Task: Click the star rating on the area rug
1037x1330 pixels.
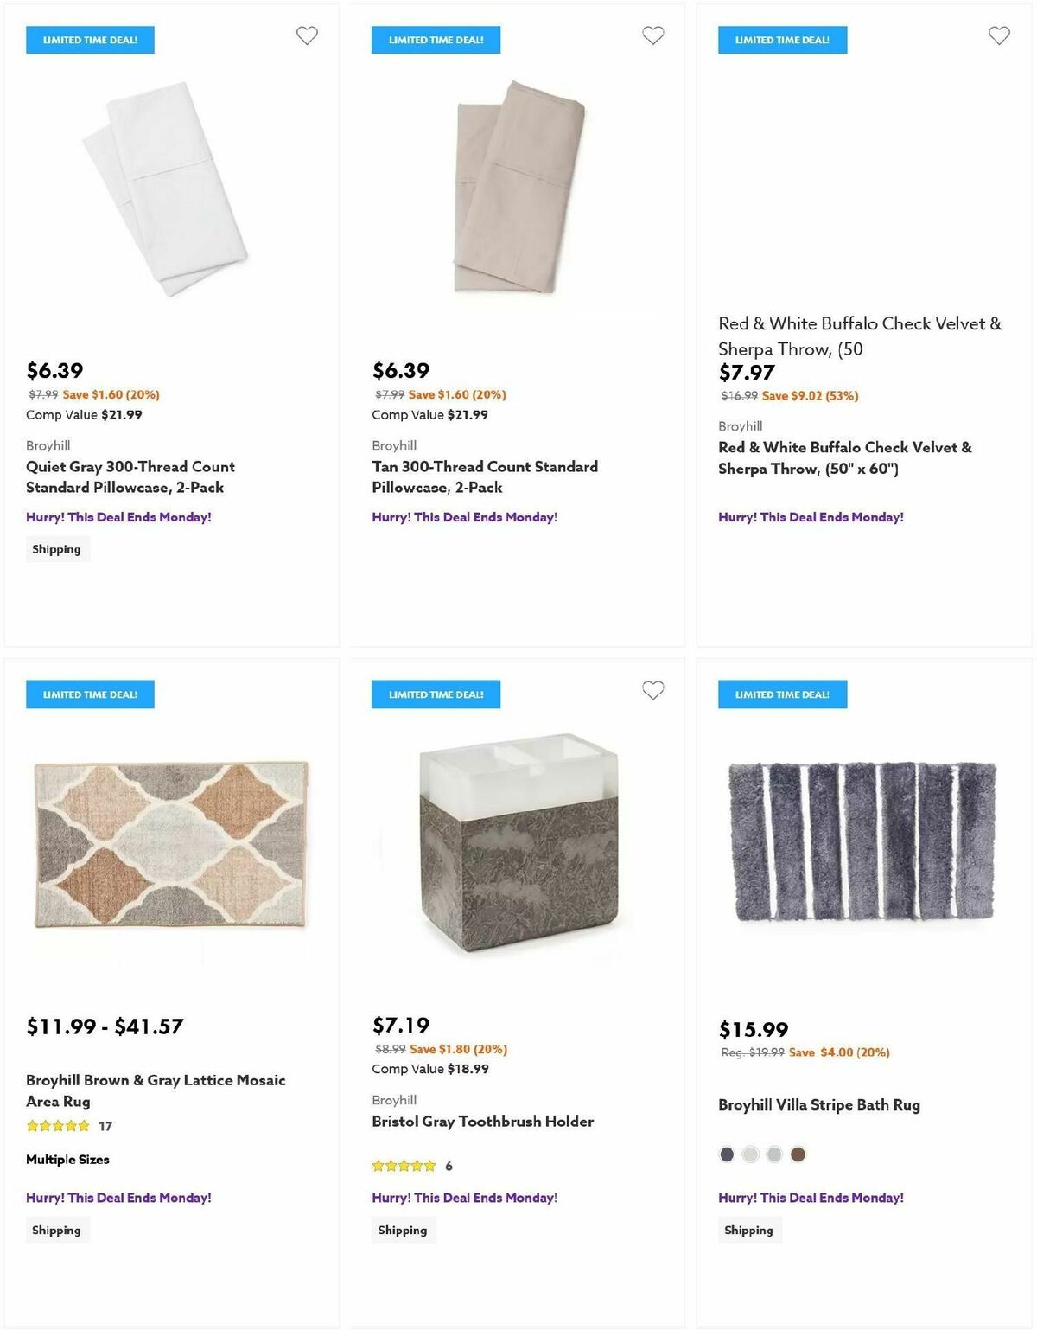Action: 57,1126
